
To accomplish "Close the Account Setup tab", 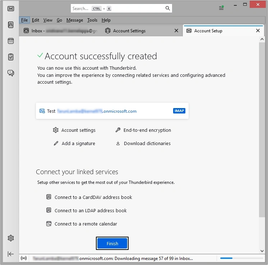I will [x=258, y=31].
